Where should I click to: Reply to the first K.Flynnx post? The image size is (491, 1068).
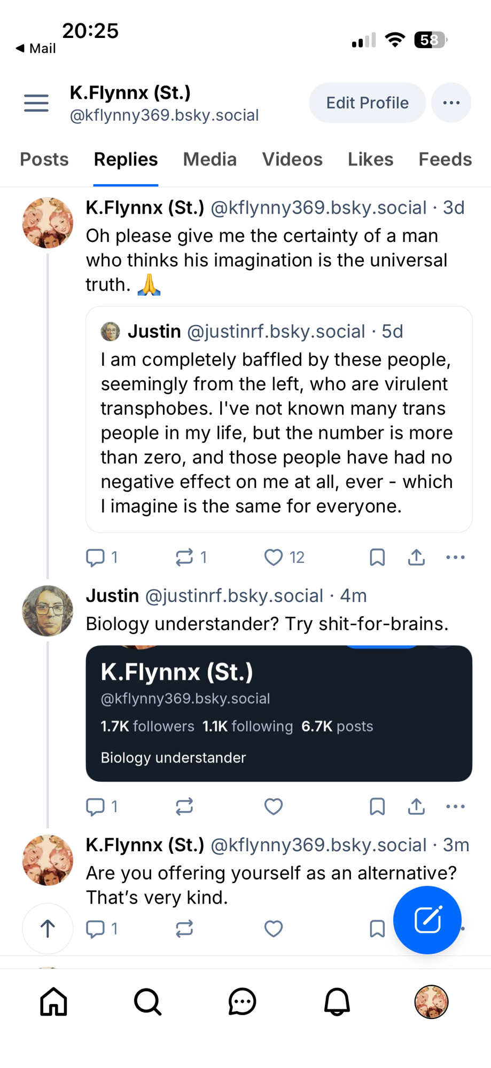96,557
